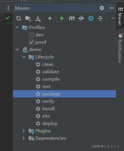This screenshot has width=124, height=151.
Task: Expand the Plugins node
Action: pyautogui.click(x=24, y=131)
